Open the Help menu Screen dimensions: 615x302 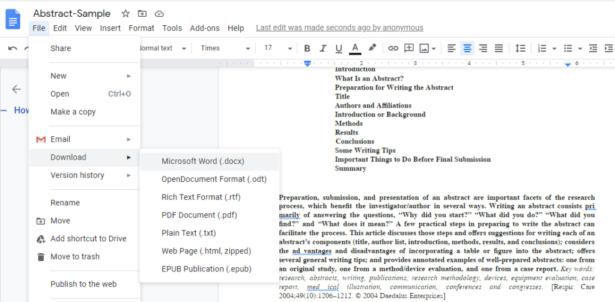[x=235, y=28]
